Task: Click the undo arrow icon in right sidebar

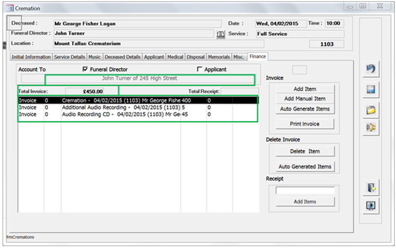Action: click(371, 69)
